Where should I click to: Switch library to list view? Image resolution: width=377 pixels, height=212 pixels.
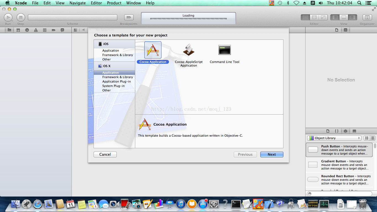tap(373, 138)
